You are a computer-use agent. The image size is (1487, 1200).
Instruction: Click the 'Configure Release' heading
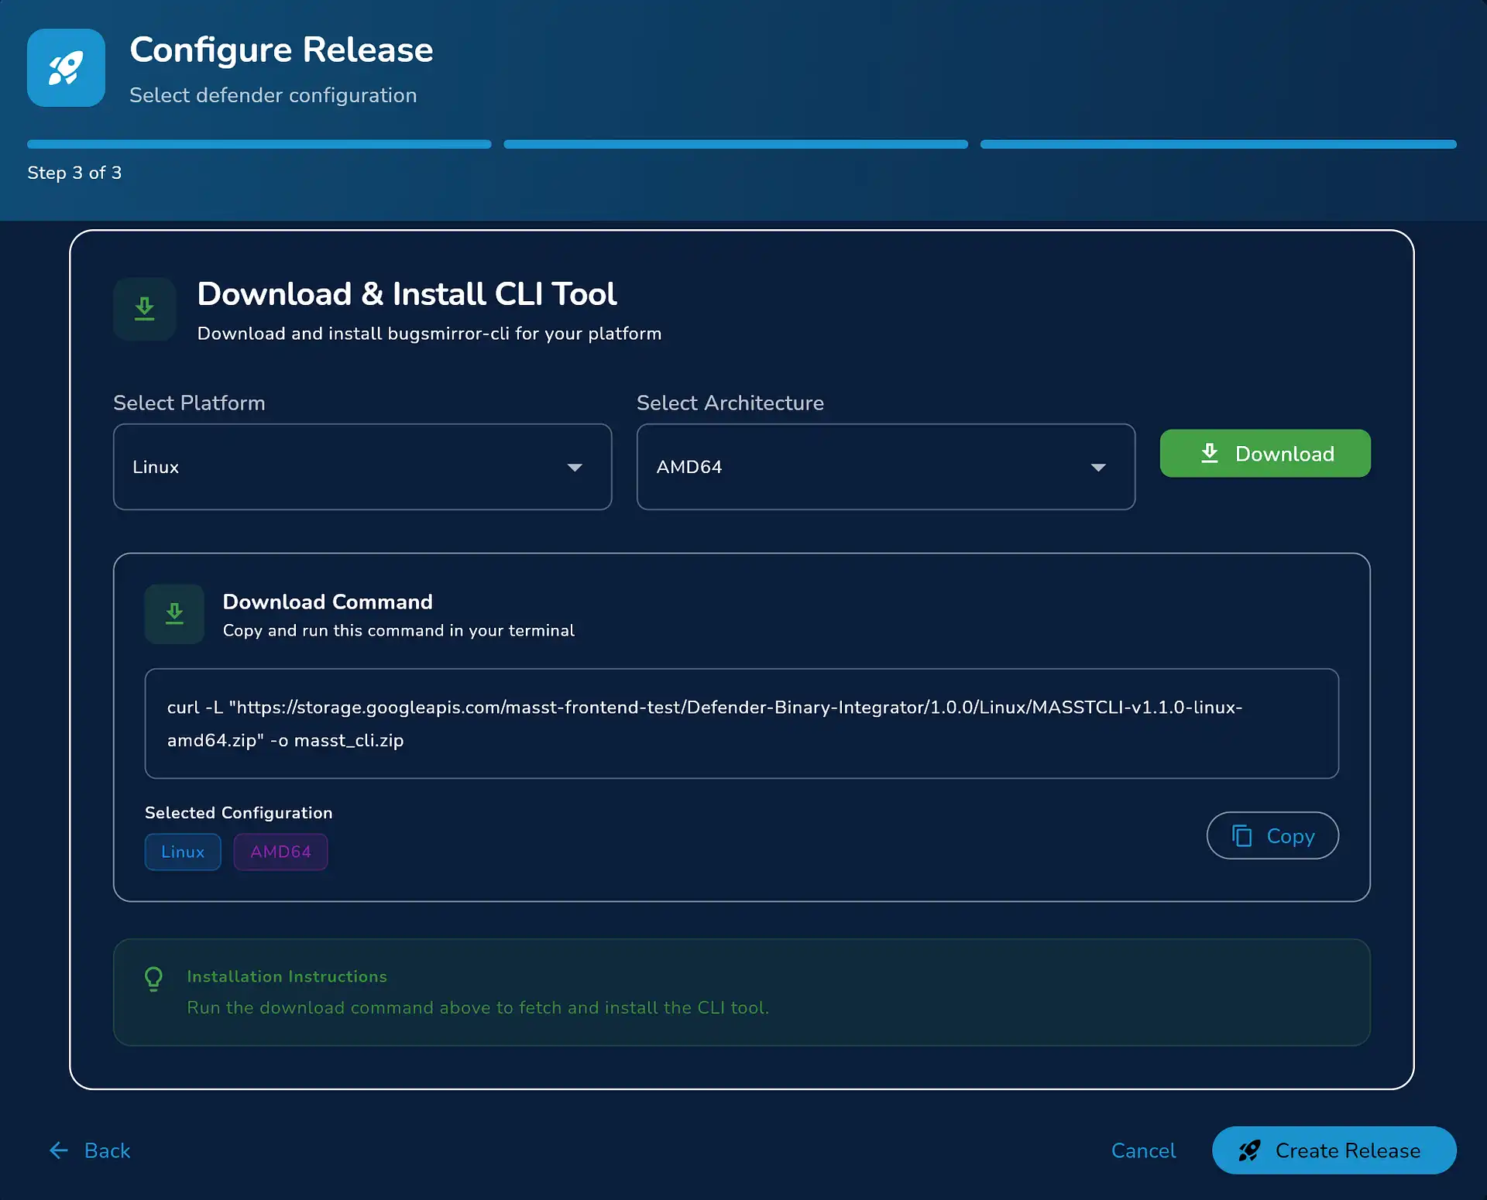tap(281, 50)
